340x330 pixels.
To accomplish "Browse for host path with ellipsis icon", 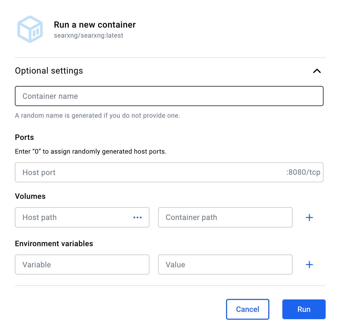I will [x=138, y=217].
